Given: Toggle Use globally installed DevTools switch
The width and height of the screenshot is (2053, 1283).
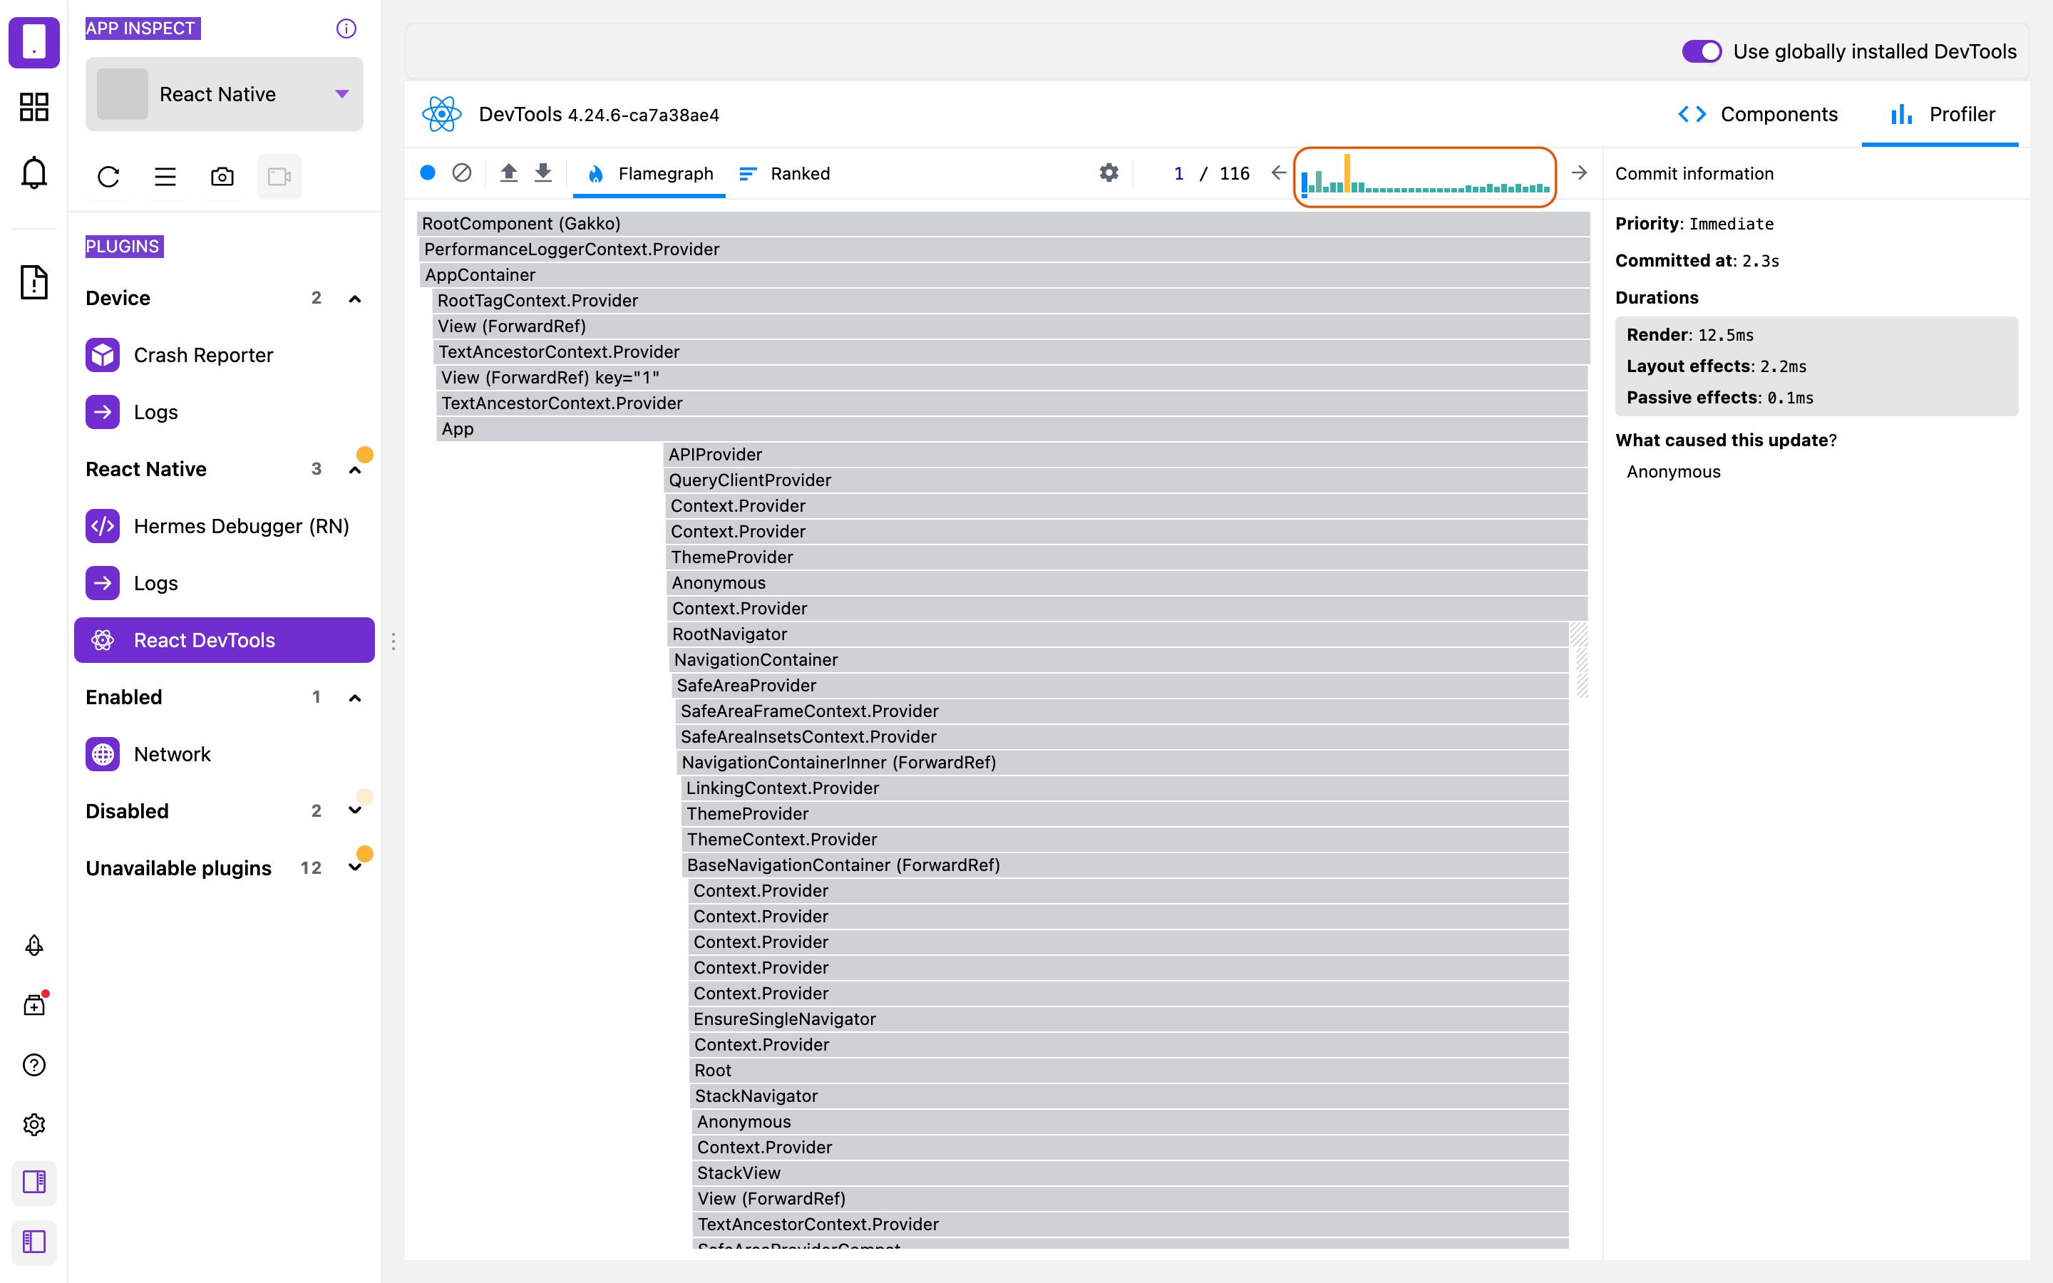Looking at the screenshot, I should 1702,52.
